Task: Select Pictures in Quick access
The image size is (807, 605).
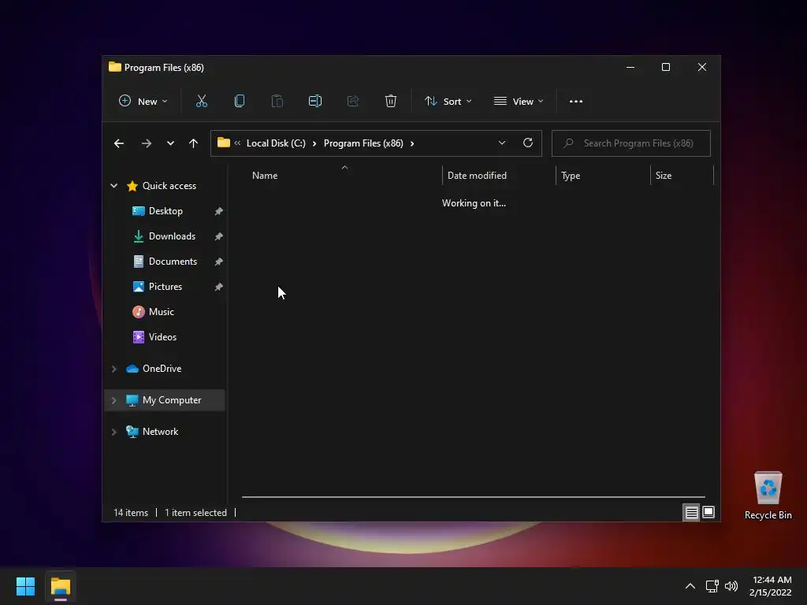Action: click(165, 287)
